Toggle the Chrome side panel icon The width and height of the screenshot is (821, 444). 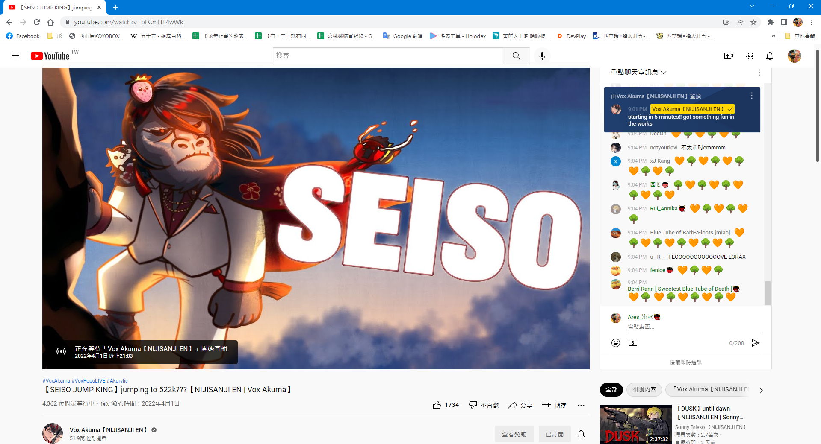784,22
